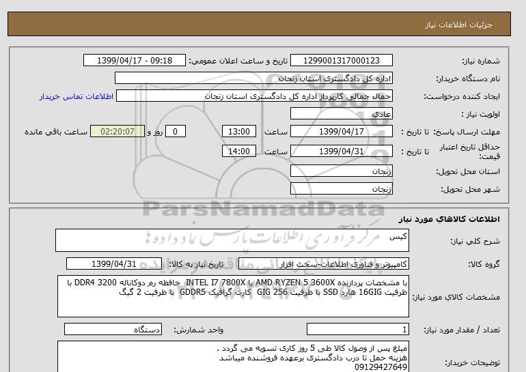Click label حداقل تاریخ اعتبار قیمت
The image size is (526, 372).
470,152
